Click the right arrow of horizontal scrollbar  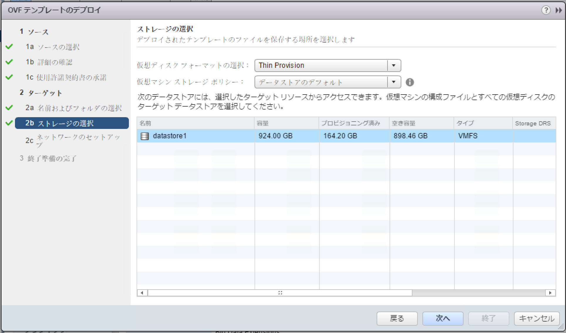pyautogui.click(x=550, y=292)
